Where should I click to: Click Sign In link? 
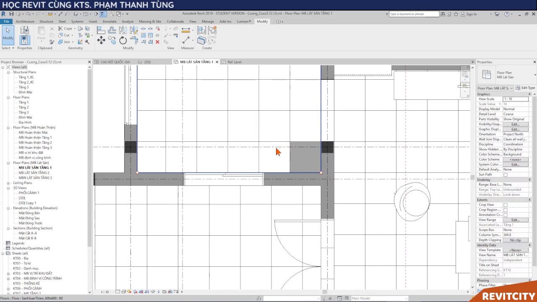[472, 14]
